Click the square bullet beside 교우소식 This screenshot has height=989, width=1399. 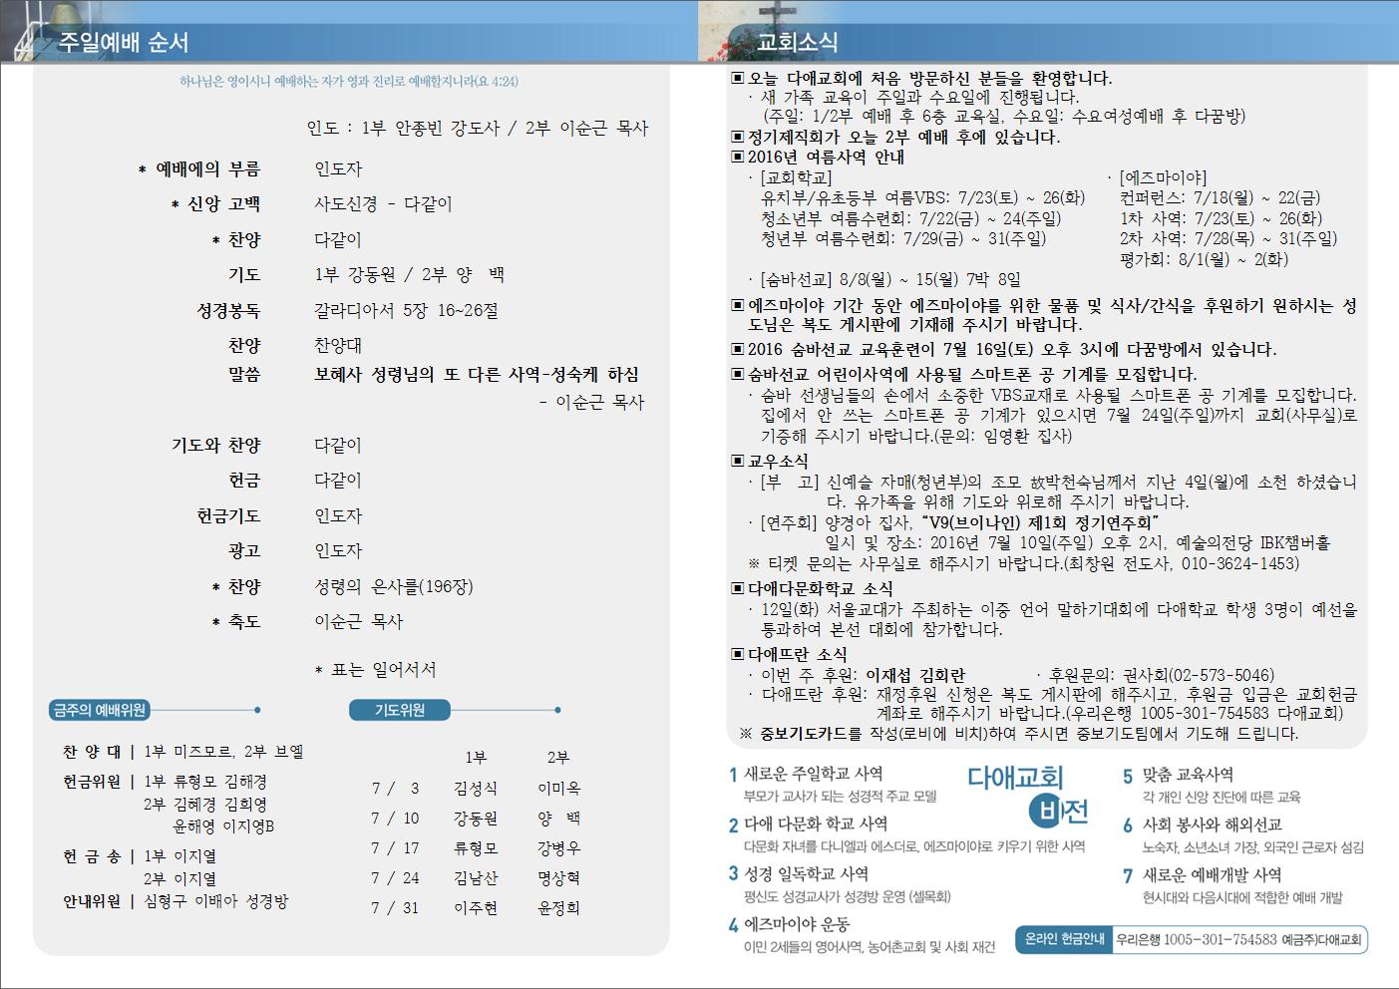pyautogui.click(x=738, y=462)
